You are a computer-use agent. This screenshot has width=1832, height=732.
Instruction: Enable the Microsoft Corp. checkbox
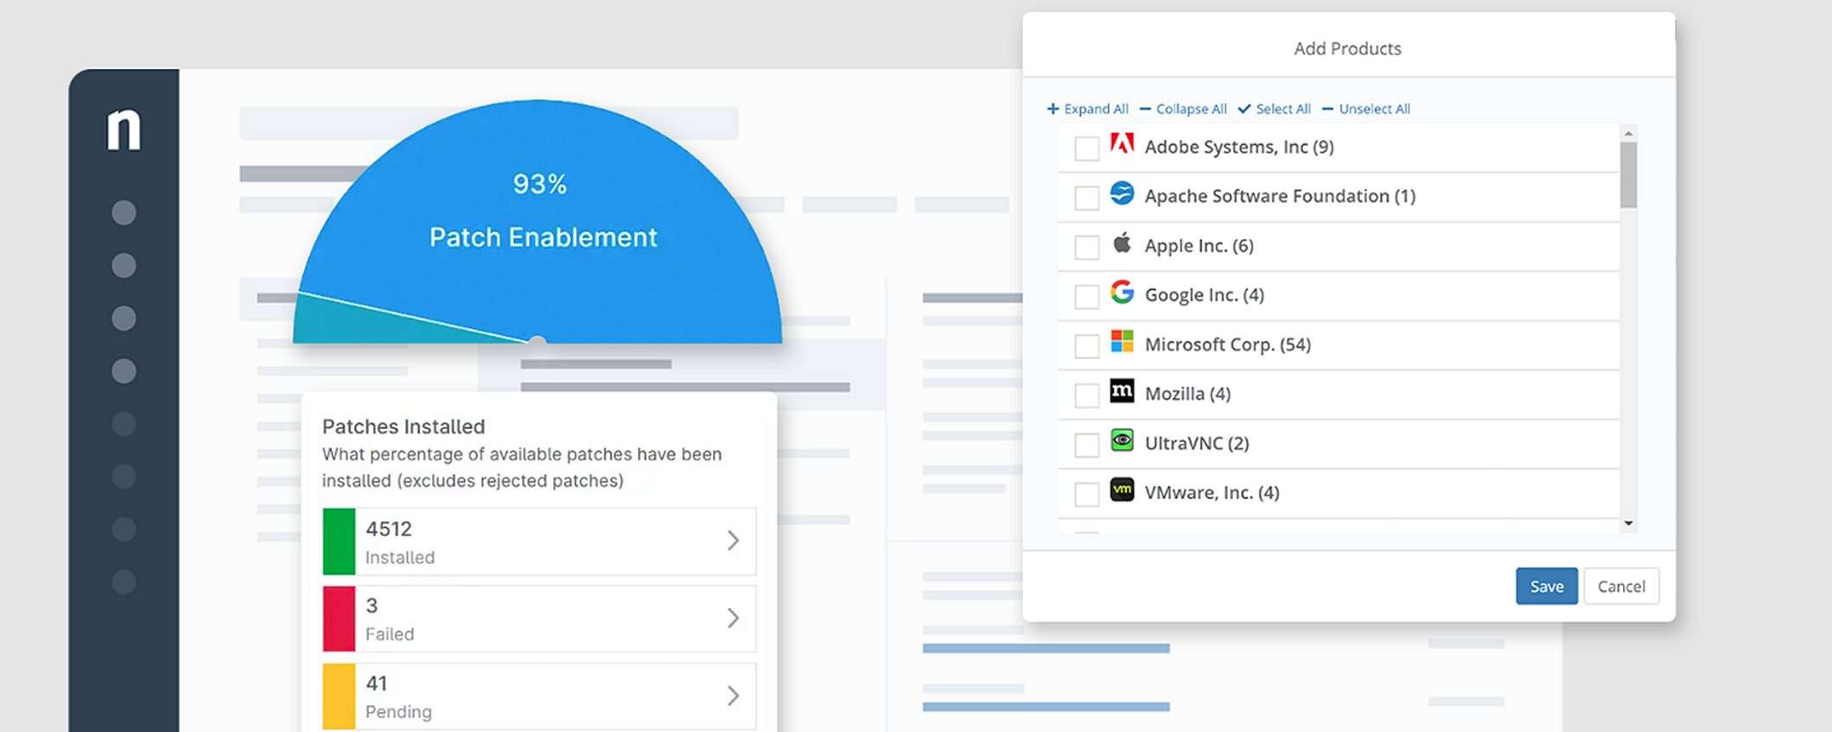tap(1086, 346)
